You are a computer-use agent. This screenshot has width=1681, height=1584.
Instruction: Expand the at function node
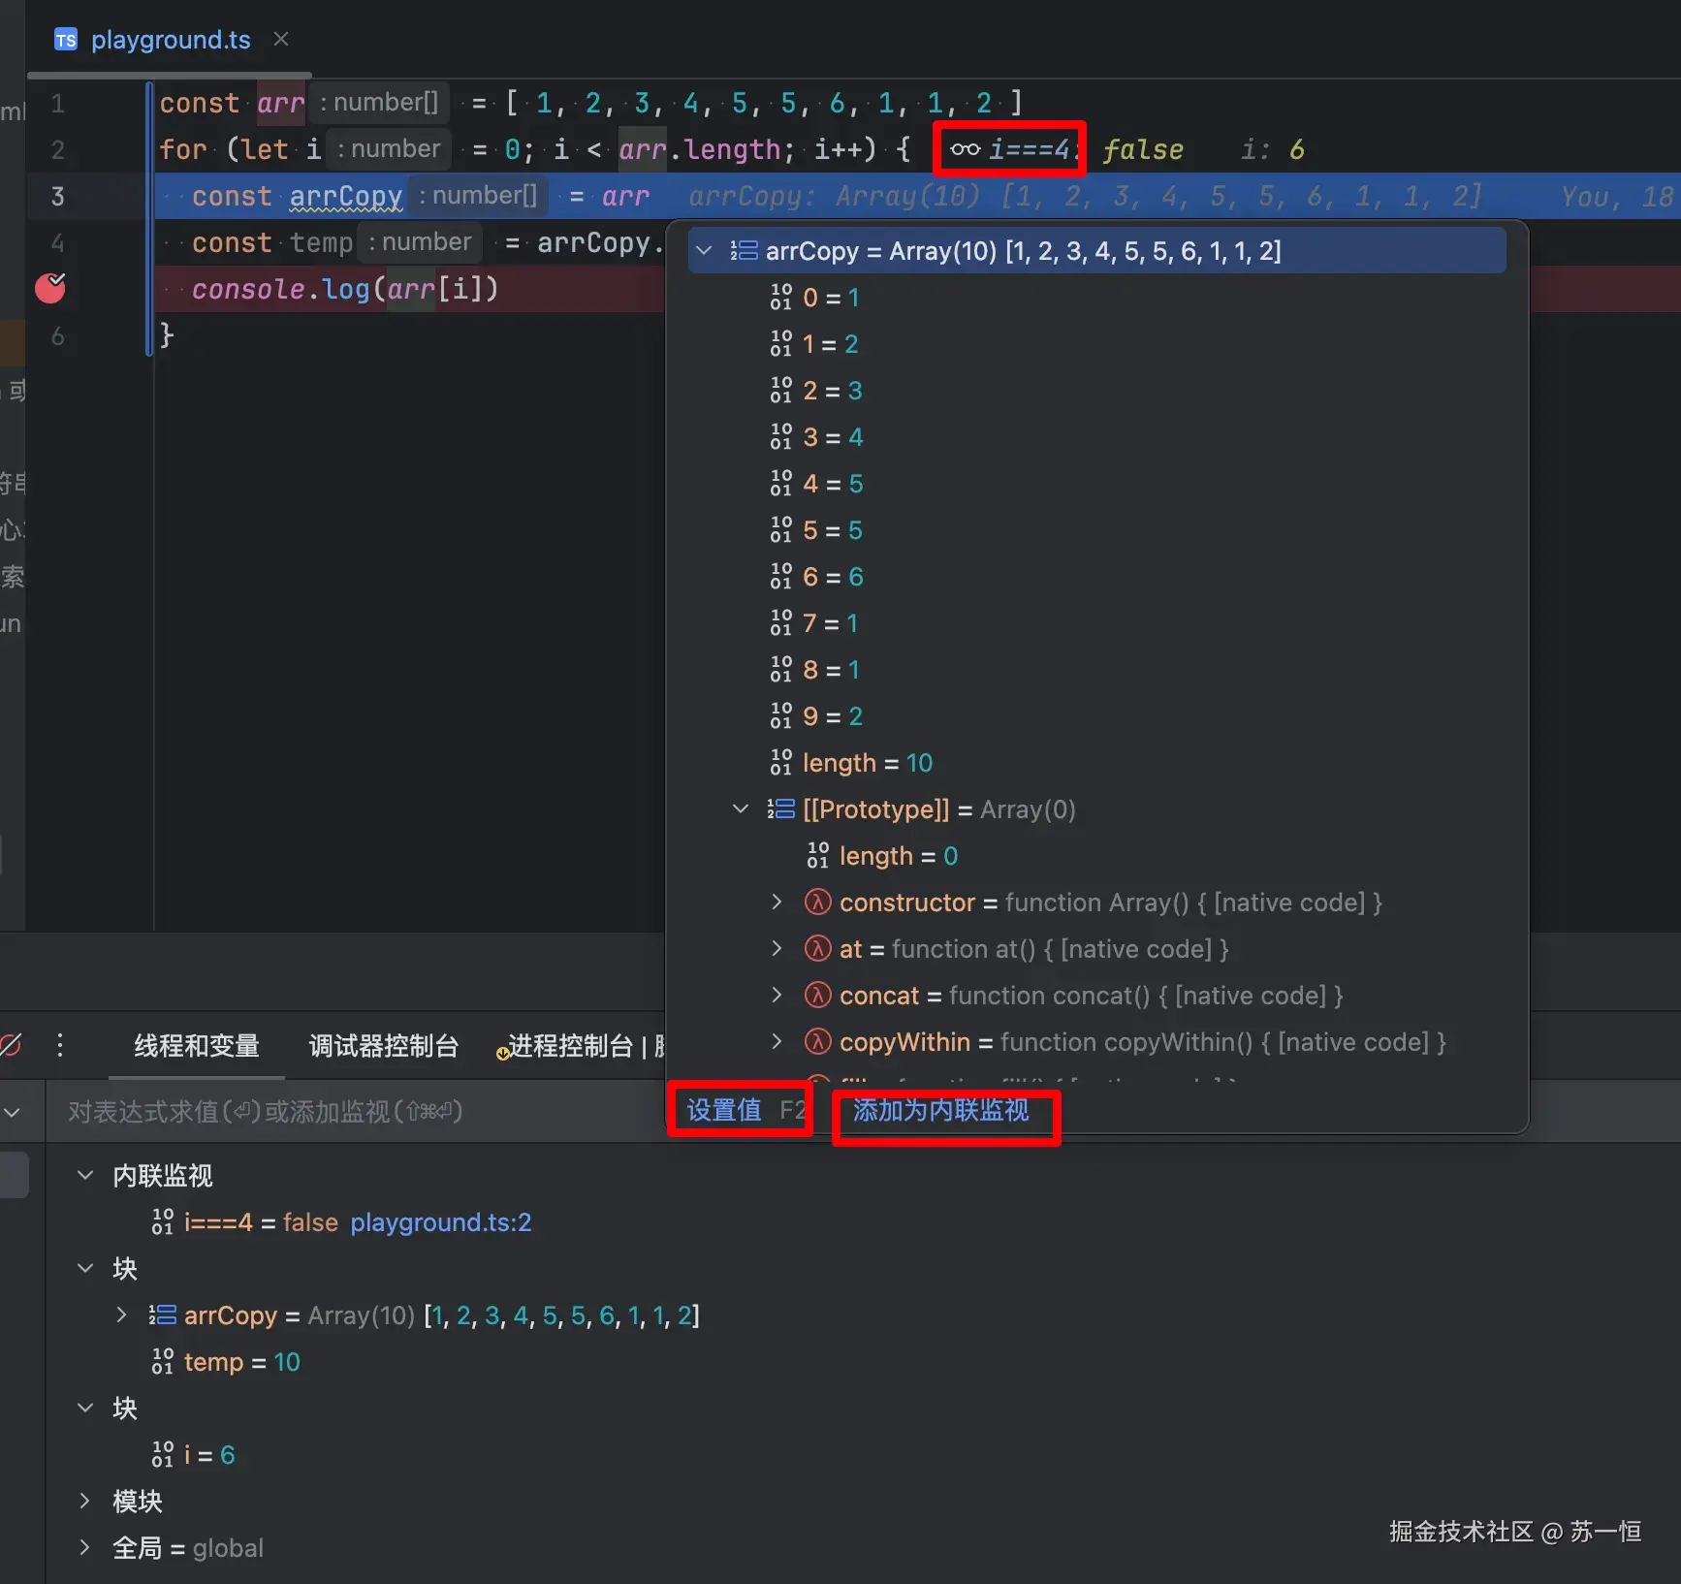[777, 949]
